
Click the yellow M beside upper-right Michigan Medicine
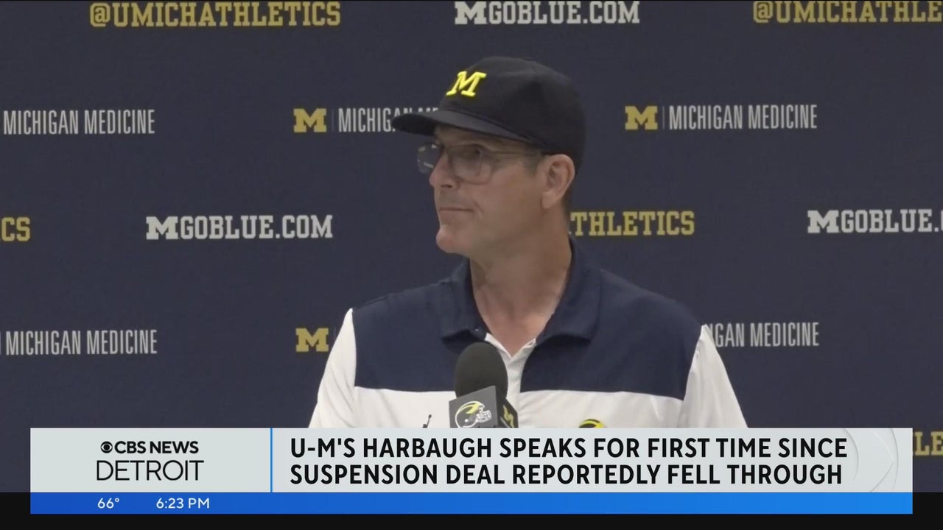(641, 118)
